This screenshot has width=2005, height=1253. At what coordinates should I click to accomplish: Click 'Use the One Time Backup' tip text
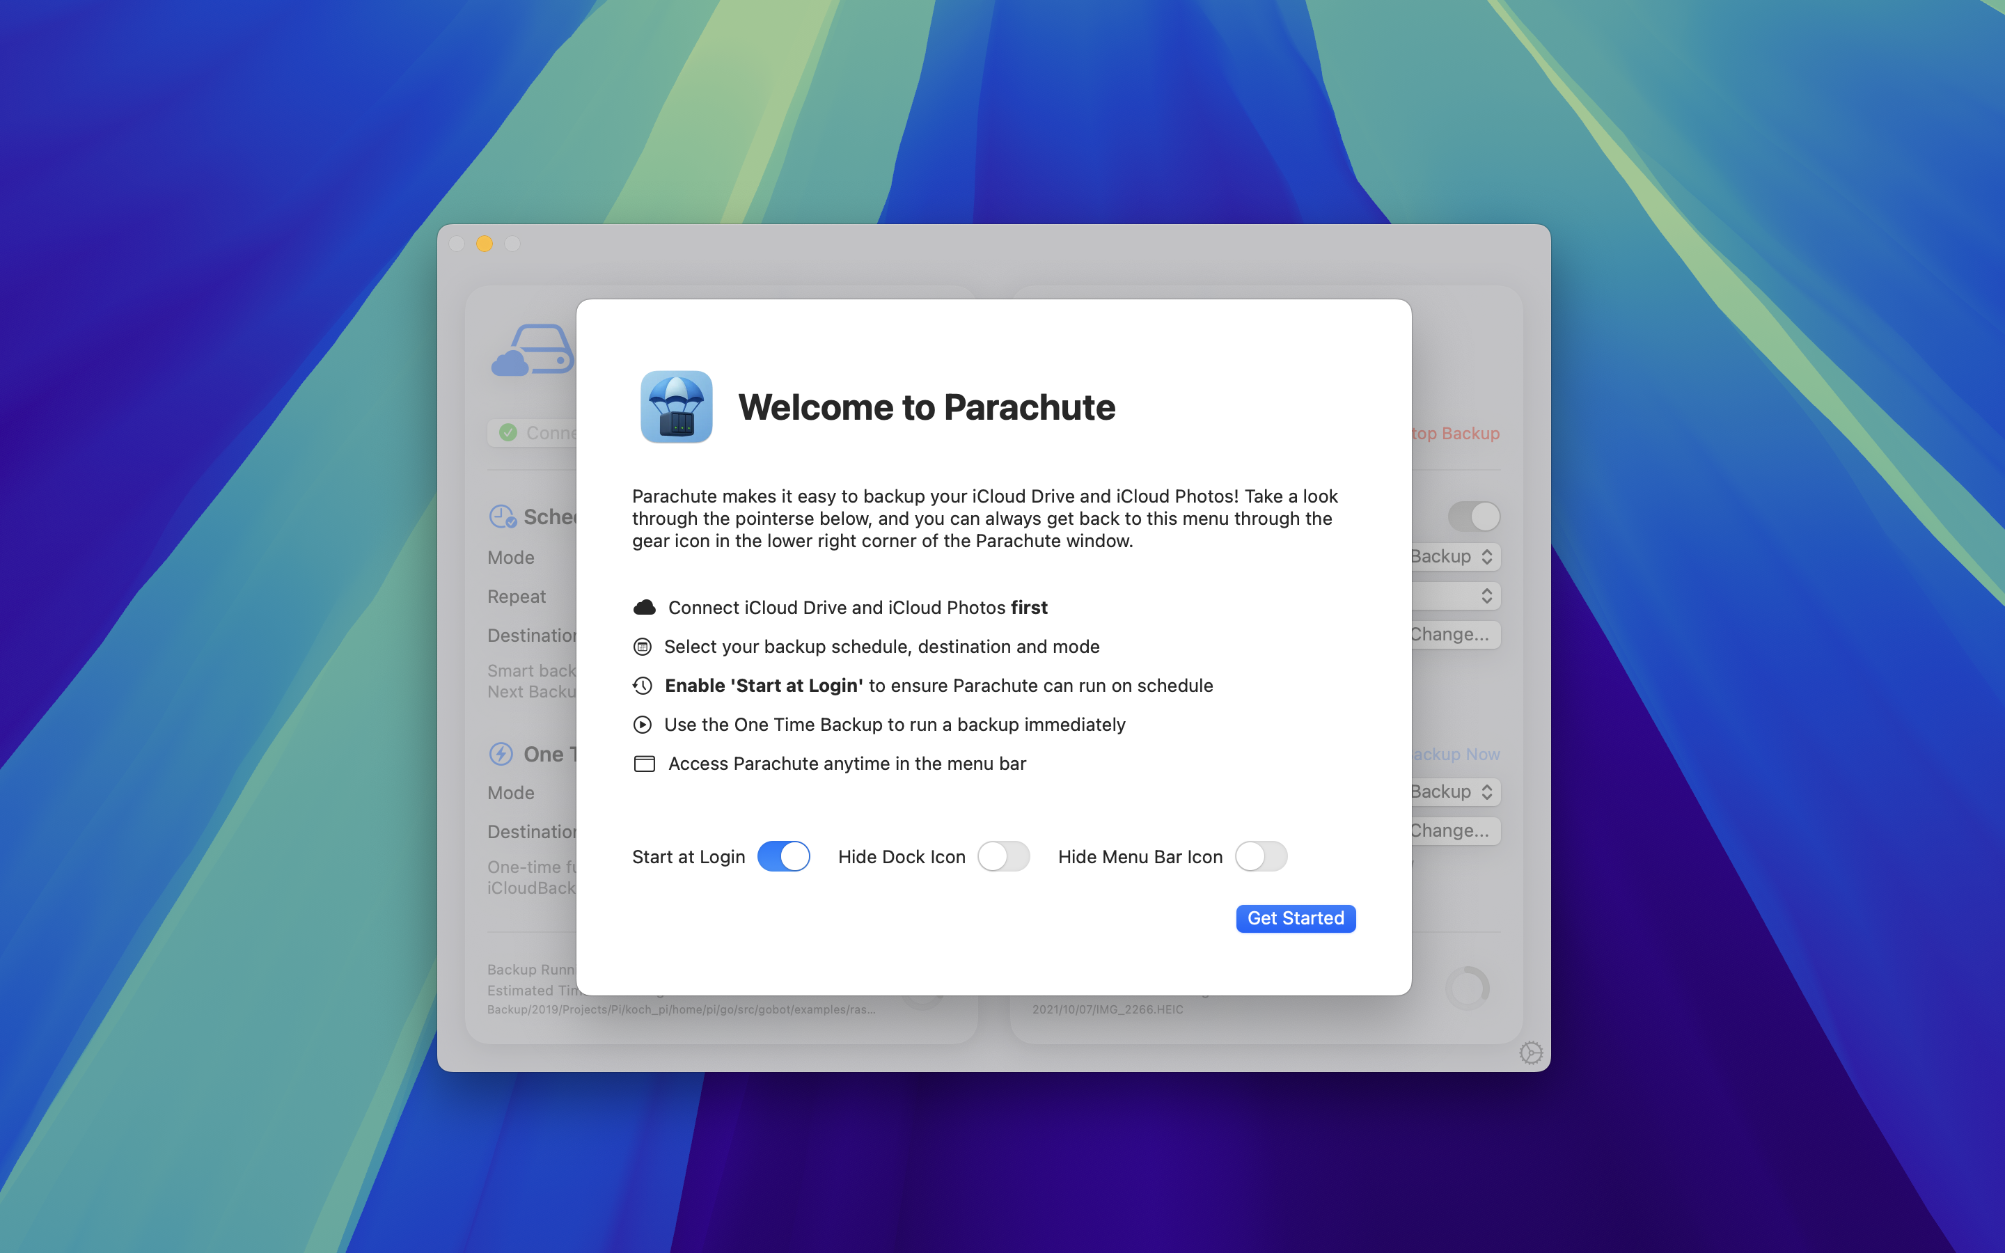click(x=895, y=724)
